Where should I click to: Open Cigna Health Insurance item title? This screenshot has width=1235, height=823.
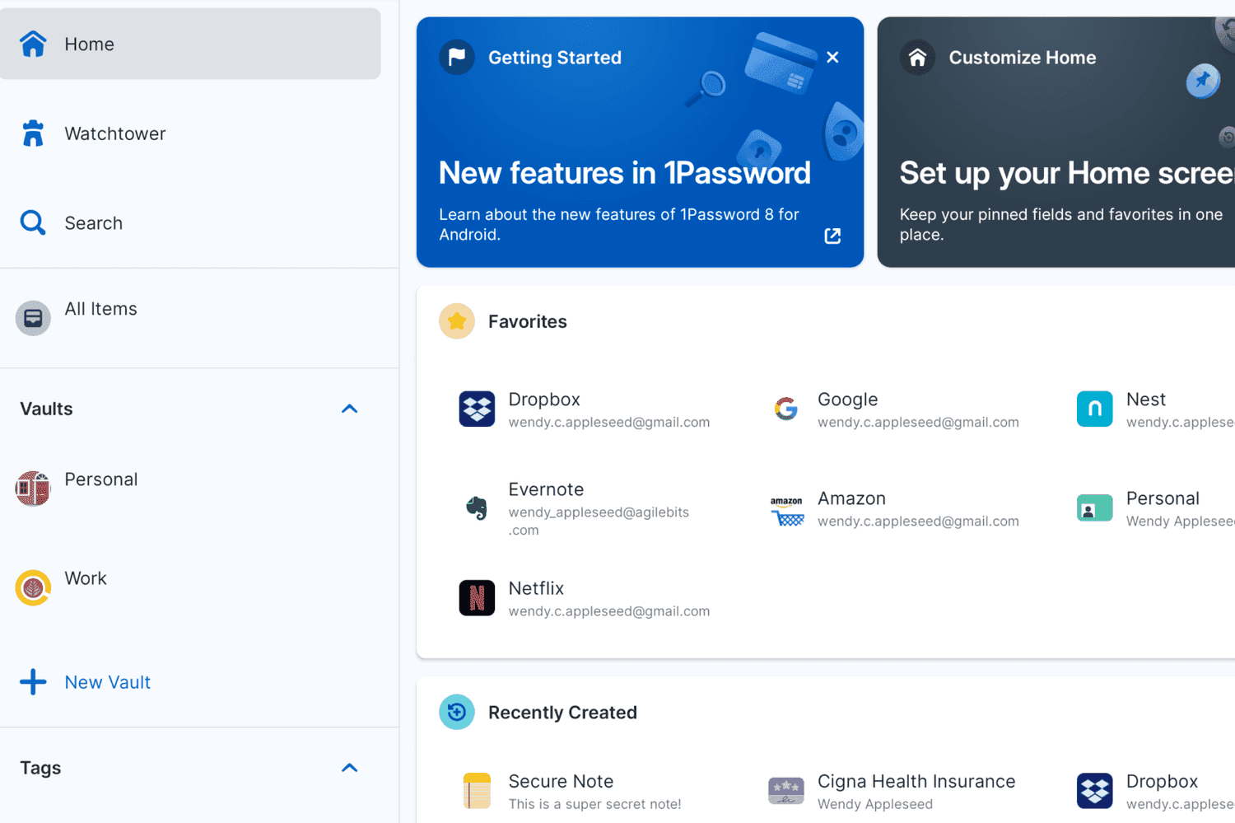tap(916, 780)
